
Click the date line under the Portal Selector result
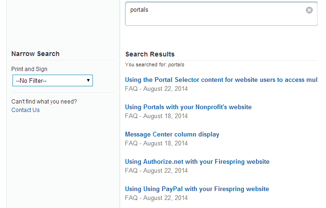[156, 88]
